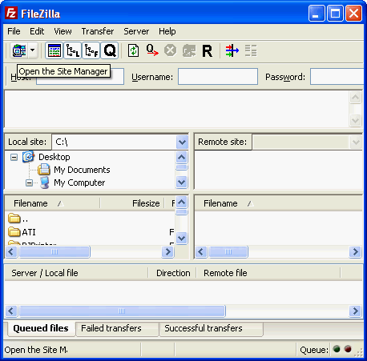The height and width of the screenshot is (361, 367).
Task: Click the local tree scroll up arrow
Action: coord(182,157)
